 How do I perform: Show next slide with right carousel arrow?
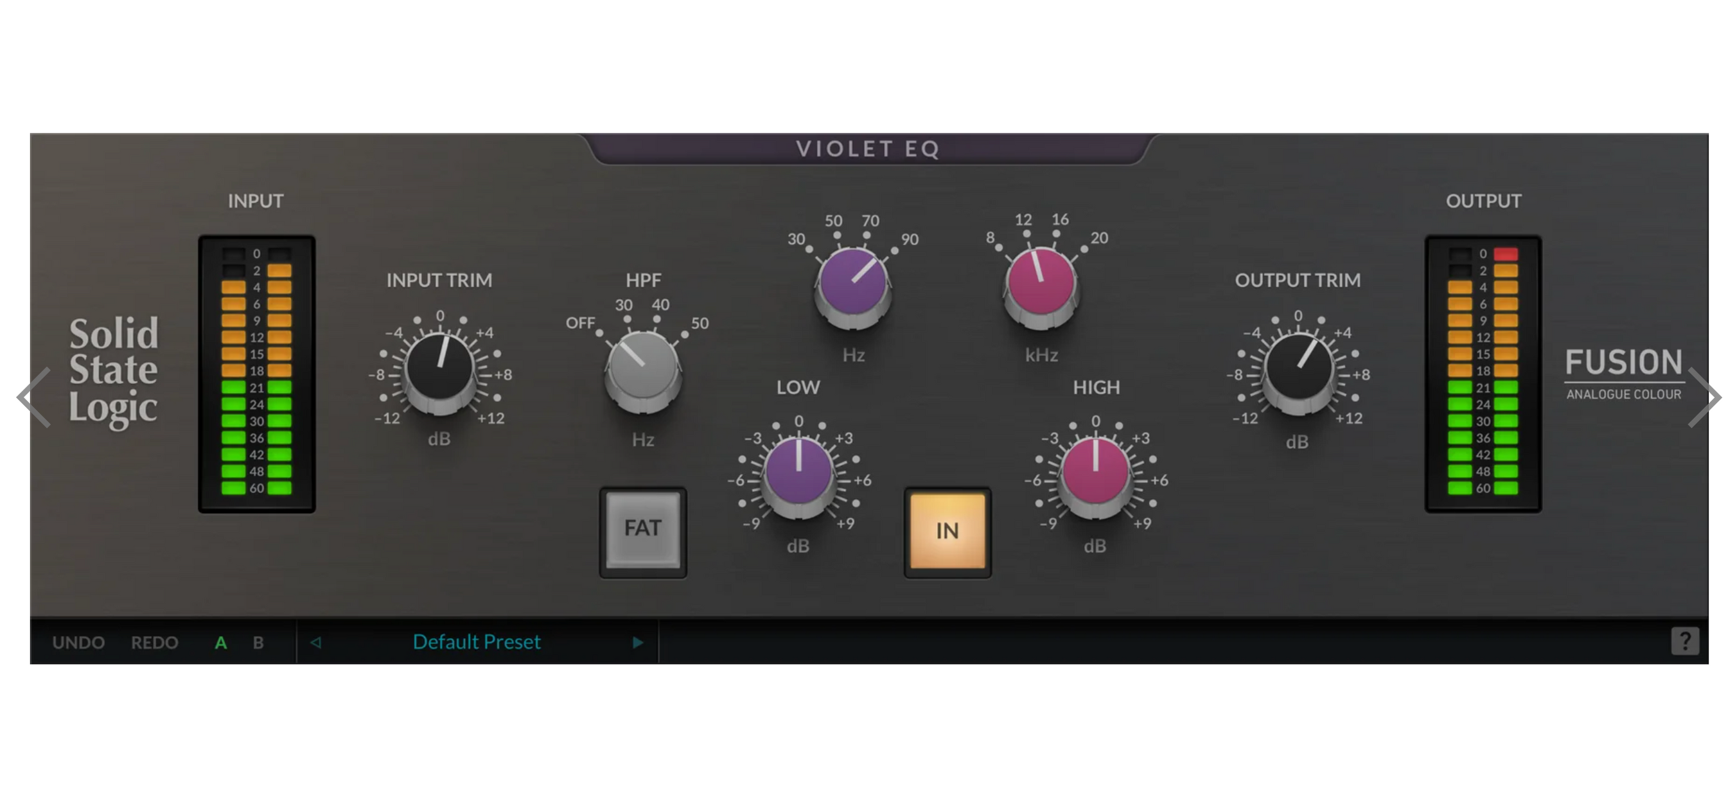click(1704, 397)
